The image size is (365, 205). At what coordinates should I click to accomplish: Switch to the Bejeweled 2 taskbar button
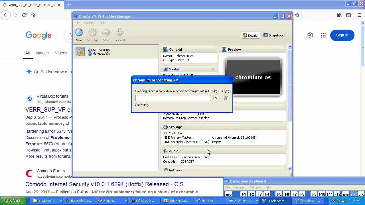click(x=78, y=201)
